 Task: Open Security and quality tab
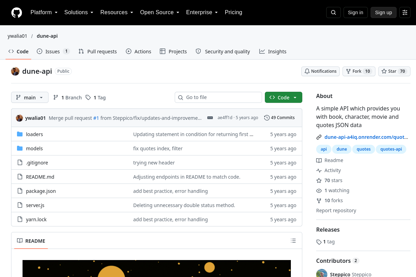223,52
